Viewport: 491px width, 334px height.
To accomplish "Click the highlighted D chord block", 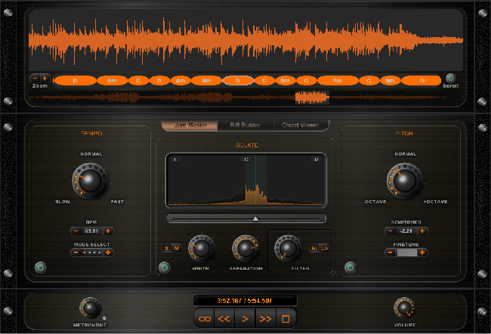I will point(238,81).
